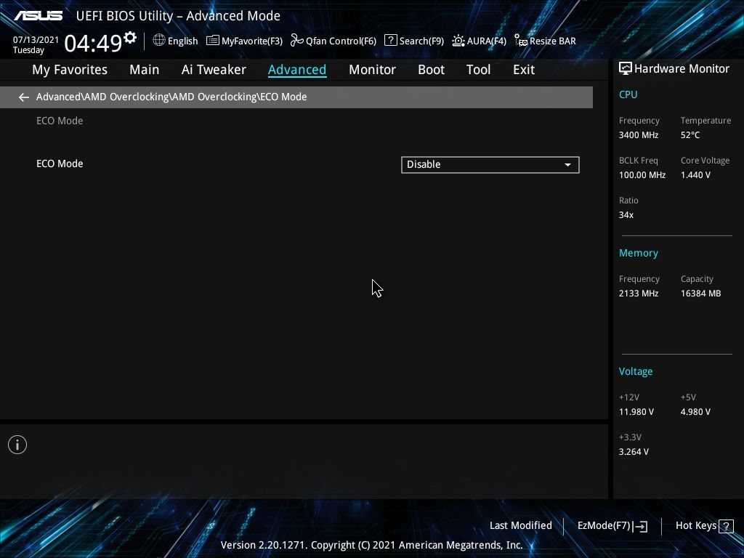Click the Resize BAR option

coord(545,41)
